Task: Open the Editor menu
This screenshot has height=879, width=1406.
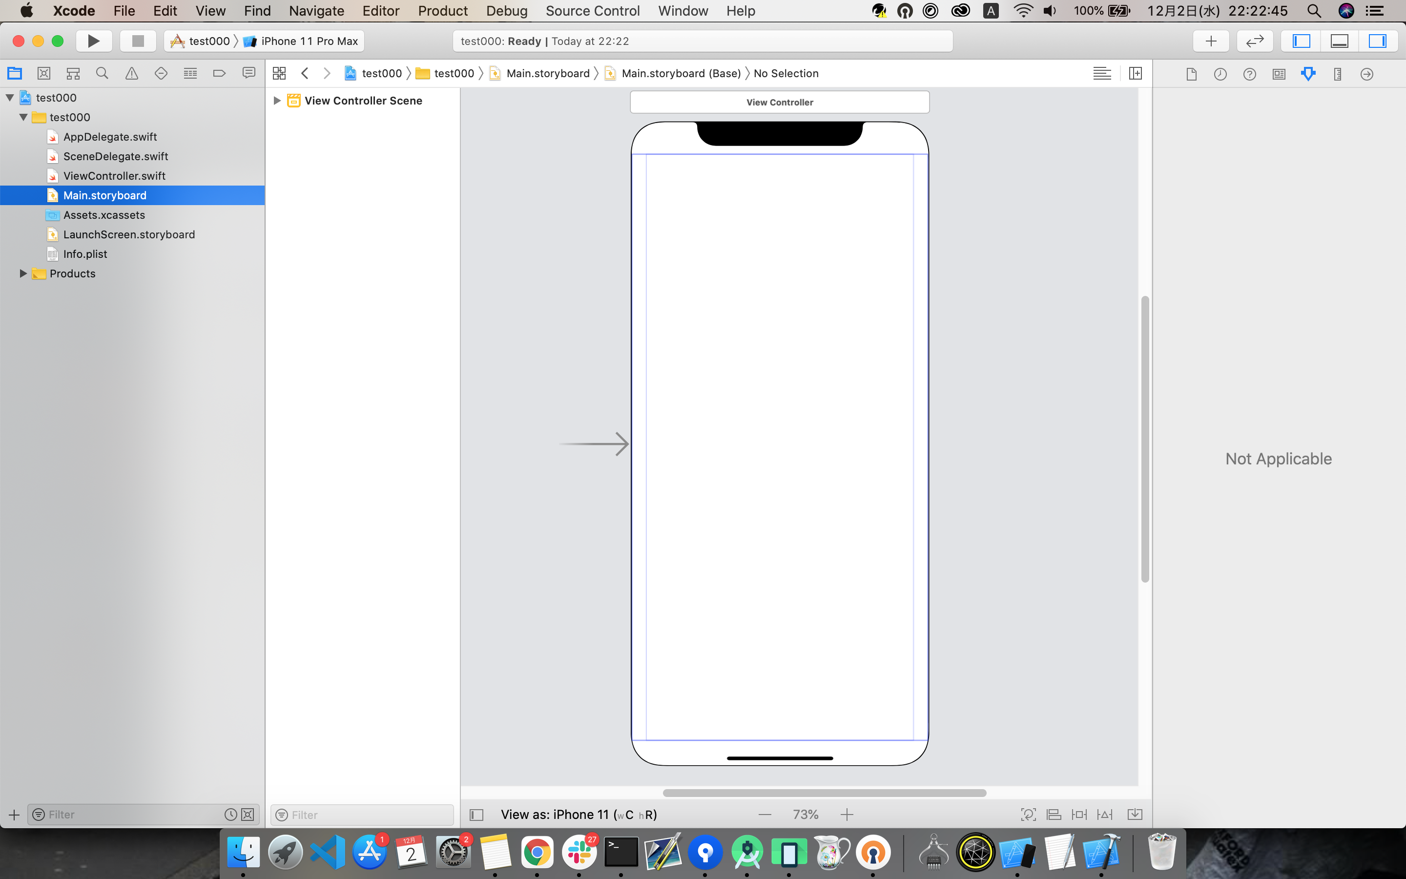Action: (x=381, y=10)
